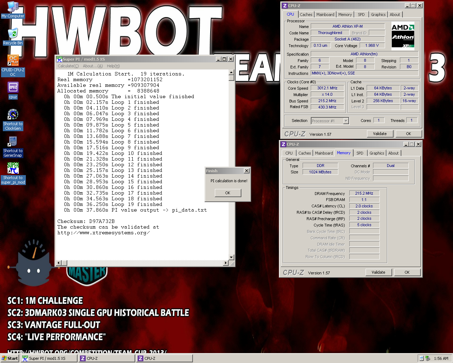Open first system tray icon

(x=422, y=358)
